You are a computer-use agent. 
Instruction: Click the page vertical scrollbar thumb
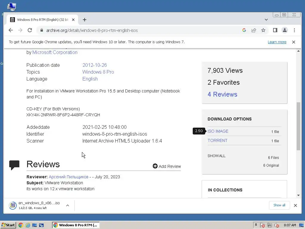(x=298, y=126)
